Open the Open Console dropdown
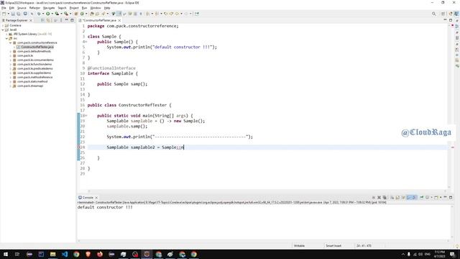This screenshot has width=460, height=259. (x=441, y=198)
